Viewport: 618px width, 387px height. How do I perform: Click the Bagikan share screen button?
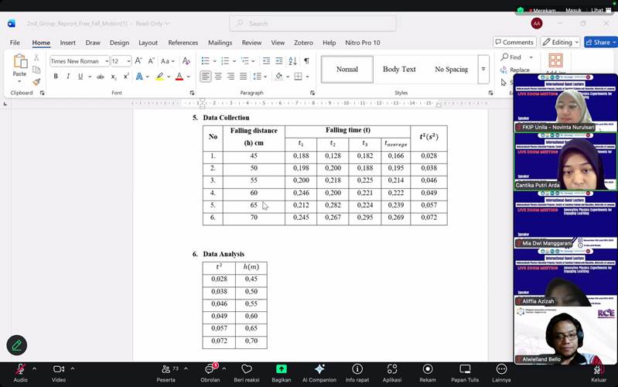pyautogui.click(x=281, y=372)
